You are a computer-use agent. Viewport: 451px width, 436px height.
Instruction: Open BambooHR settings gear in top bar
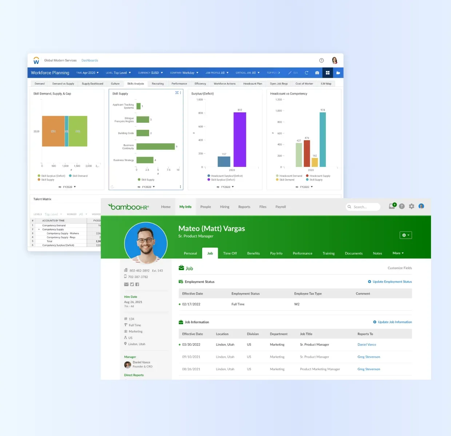pos(411,206)
